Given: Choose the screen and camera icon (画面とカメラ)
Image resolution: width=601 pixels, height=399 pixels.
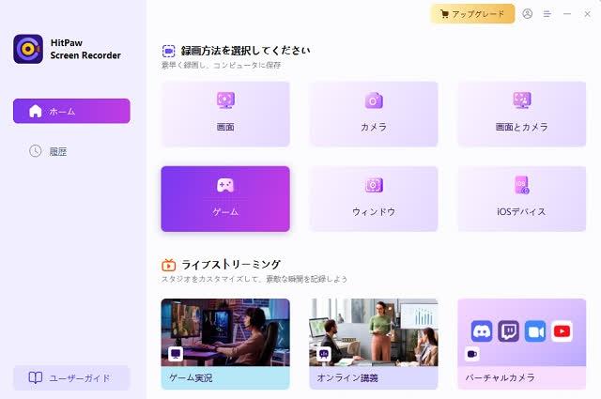Looking at the screenshot, I should pyautogui.click(x=521, y=100).
